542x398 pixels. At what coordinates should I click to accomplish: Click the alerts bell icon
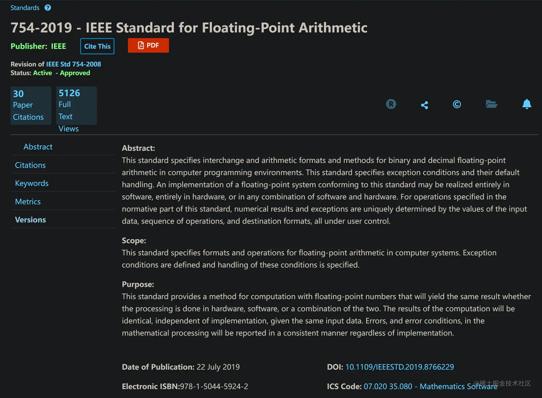coord(527,104)
